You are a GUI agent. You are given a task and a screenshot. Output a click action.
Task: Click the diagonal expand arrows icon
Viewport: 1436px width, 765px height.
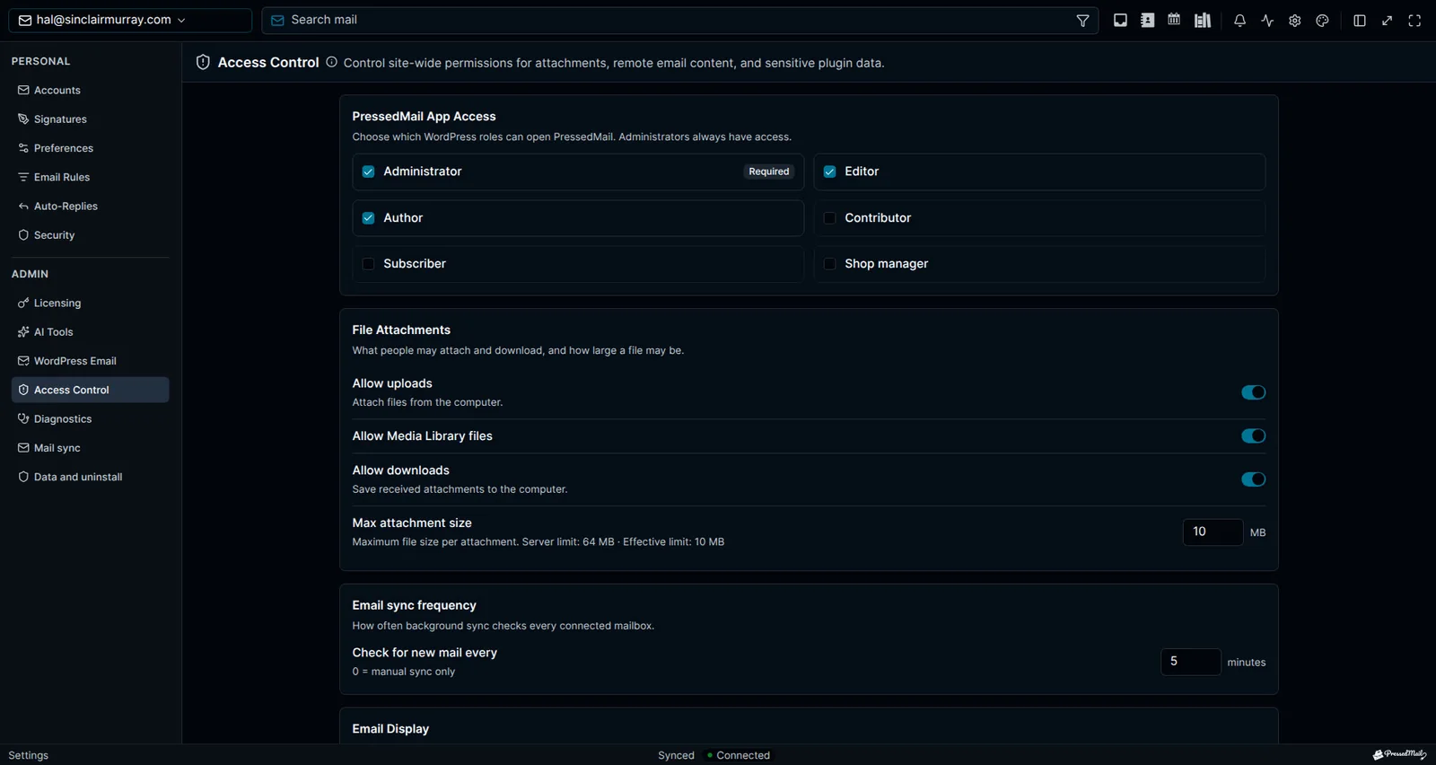(1388, 21)
